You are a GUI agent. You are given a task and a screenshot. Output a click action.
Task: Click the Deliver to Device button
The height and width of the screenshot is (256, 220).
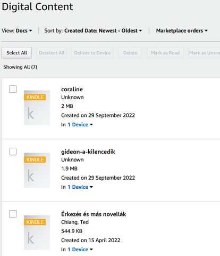(92, 53)
